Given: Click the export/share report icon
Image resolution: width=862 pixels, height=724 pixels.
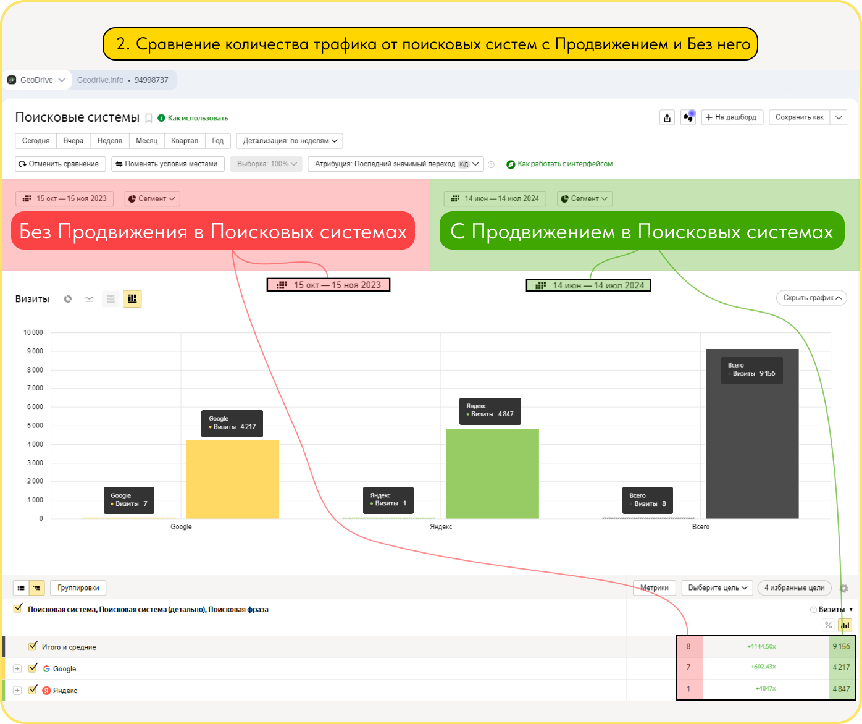Looking at the screenshot, I should coord(667,117).
